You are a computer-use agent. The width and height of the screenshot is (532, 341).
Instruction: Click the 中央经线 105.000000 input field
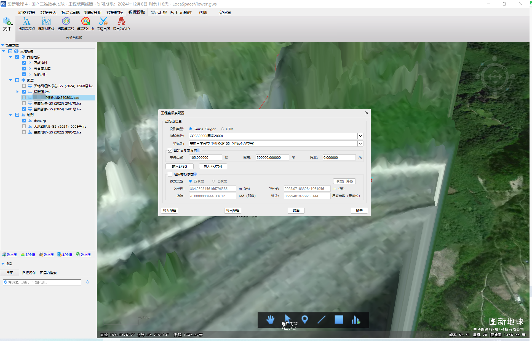click(205, 157)
